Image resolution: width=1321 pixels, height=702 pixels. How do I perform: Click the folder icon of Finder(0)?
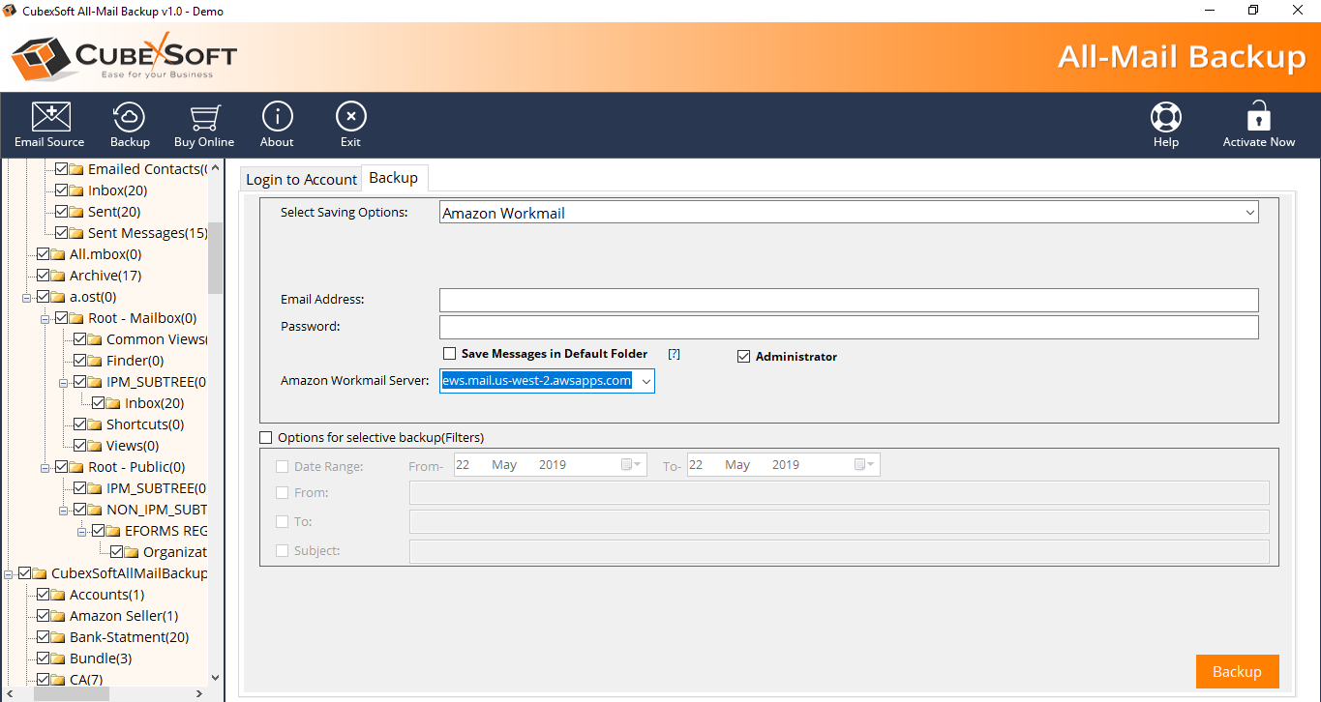(x=96, y=361)
